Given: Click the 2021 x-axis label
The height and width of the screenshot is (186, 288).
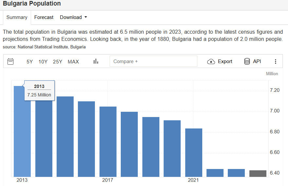Looking at the screenshot, I should [x=193, y=180].
